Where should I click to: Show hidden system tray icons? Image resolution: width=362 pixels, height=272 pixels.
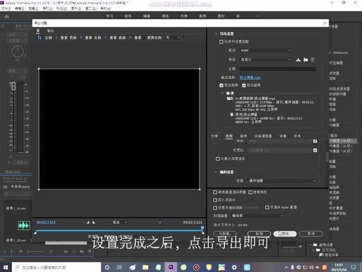[286, 267]
